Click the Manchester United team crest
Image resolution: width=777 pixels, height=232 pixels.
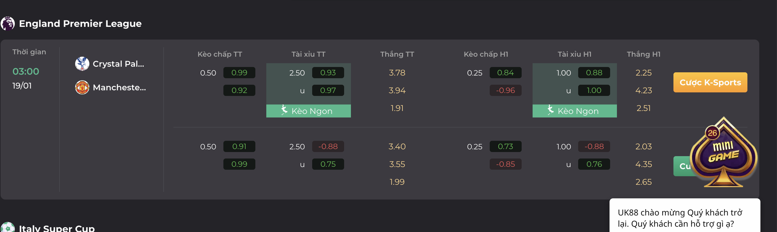point(82,87)
